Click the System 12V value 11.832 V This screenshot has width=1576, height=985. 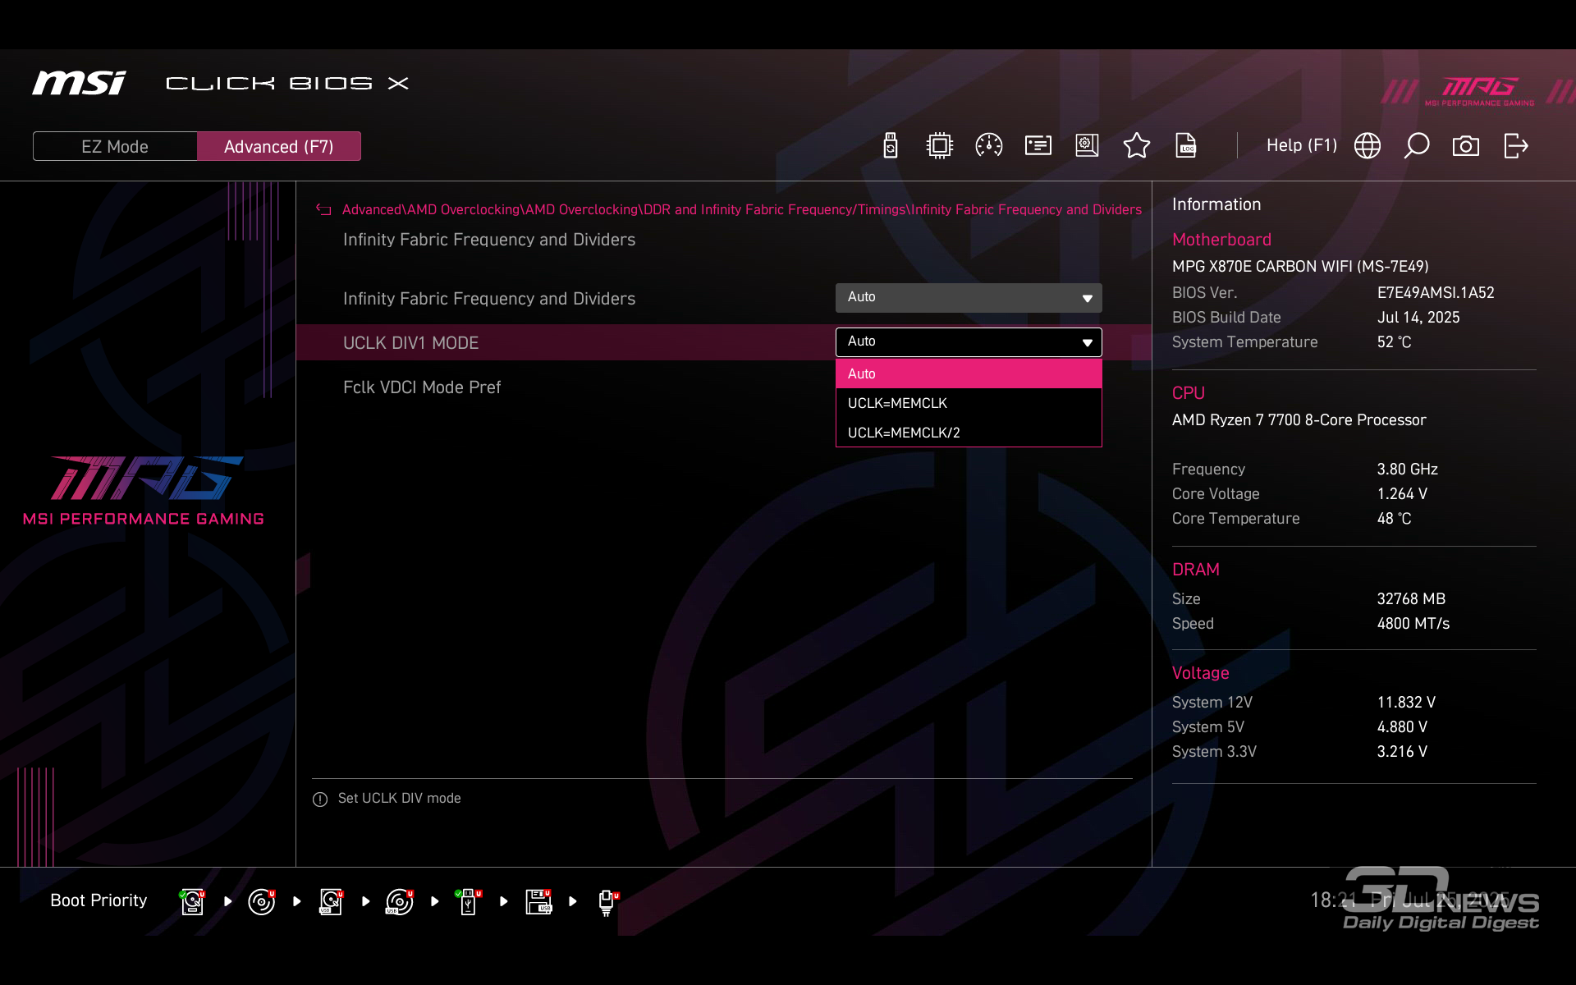1406,703
